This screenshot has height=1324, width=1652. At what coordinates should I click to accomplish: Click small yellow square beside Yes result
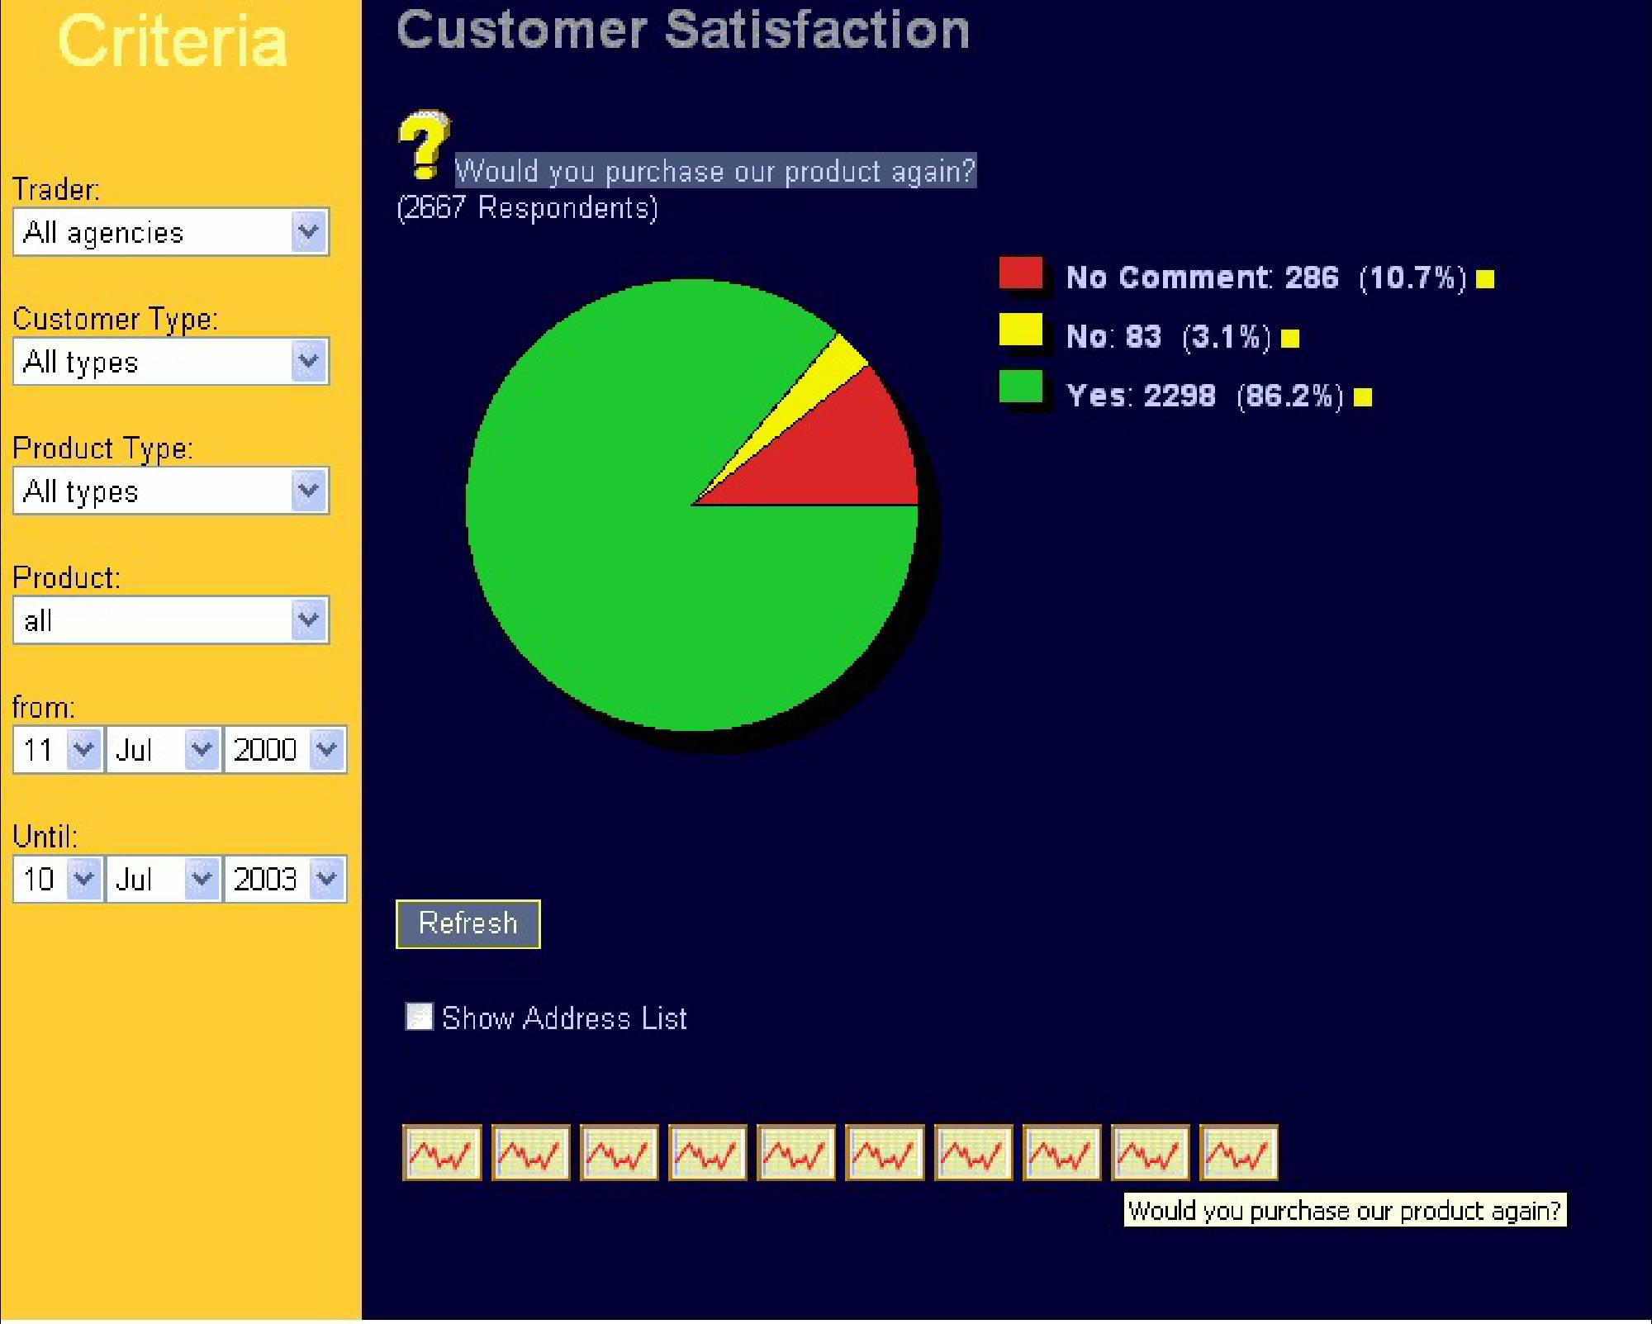click(1363, 398)
